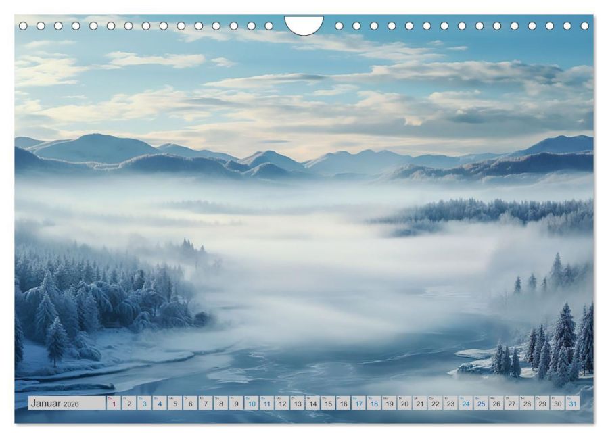This screenshot has height=438, width=608.
Task: Click the blue date 4 cell
Action: click(160, 403)
